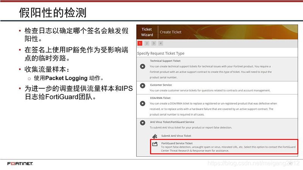The image size is (303, 170).
Task: Go to wizard step 4
Action: tap(161, 43)
